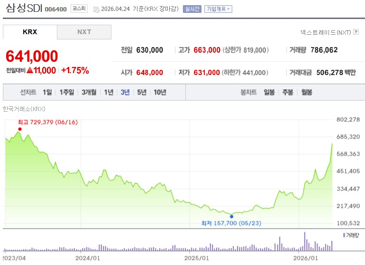Screen dimensions: 365x265
Task: Click the red peak marker dot on chart
Action: coord(20,129)
